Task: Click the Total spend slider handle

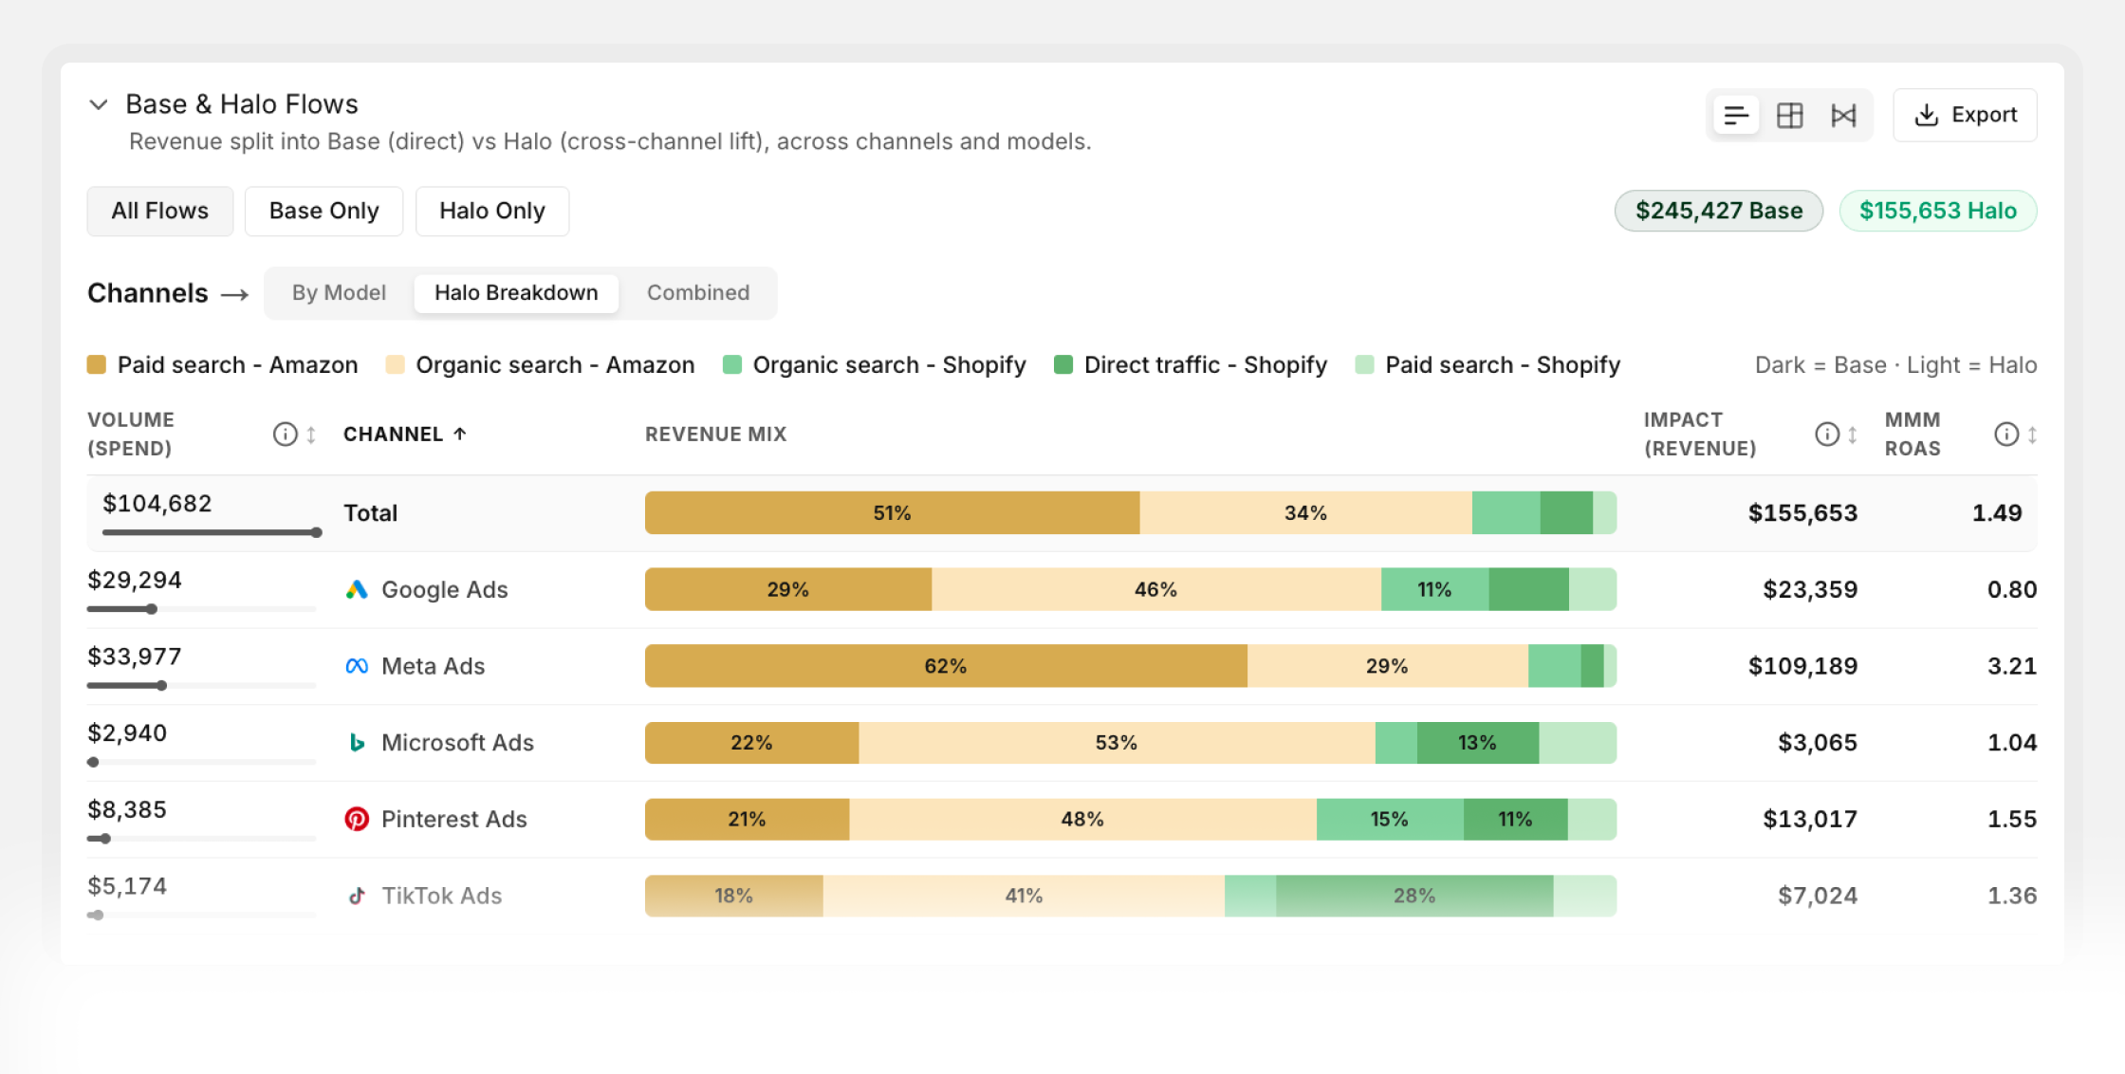Action: point(317,533)
